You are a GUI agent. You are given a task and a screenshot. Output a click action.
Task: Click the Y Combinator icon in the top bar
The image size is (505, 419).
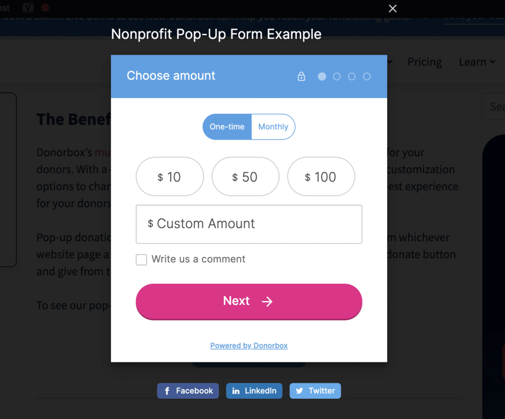(27, 8)
